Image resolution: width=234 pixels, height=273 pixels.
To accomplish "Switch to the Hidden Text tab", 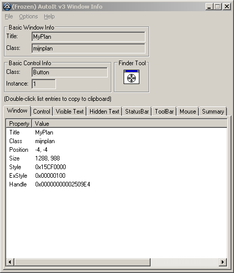I will point(104,112).
